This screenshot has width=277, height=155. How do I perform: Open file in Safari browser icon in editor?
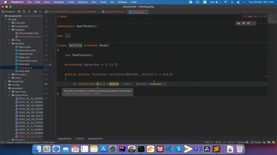coord(248,23)
